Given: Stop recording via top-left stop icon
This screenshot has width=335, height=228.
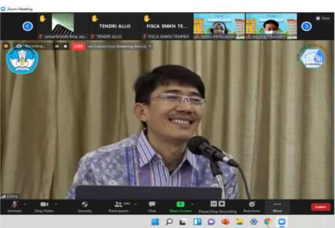Looking at the screenshot, I should (x=65, y=46).
